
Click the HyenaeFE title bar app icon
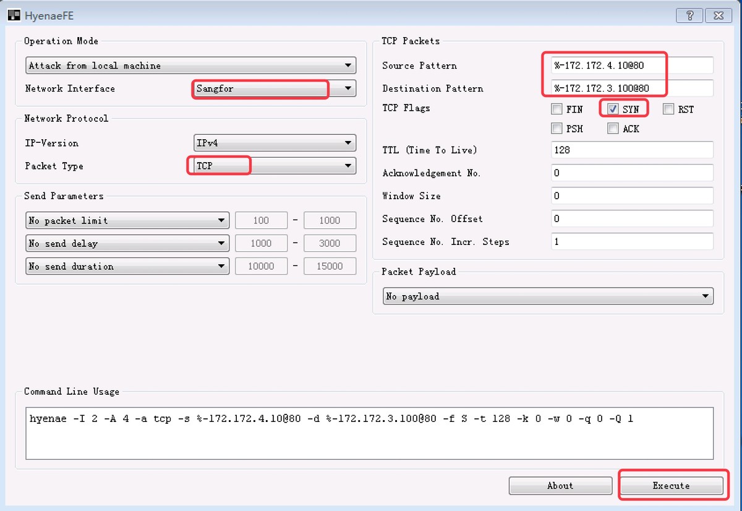(13, 15)
